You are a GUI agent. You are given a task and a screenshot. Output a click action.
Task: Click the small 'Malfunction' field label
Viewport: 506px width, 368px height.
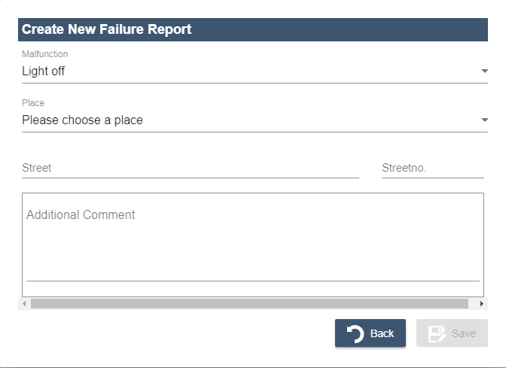pyautogui.click(x=44, y=54)
